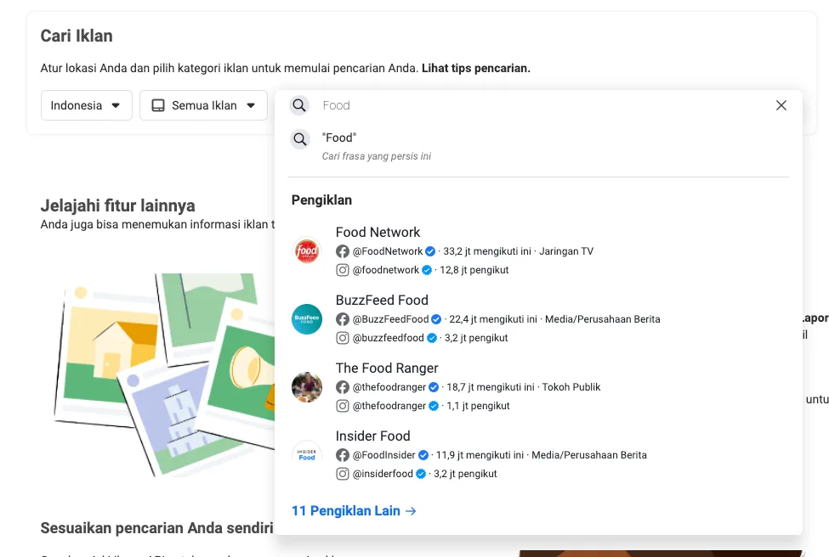This screenshot has width=829, height=557.
Task: Select the BuzzFeed Food advertiser result
Action: 383,300
